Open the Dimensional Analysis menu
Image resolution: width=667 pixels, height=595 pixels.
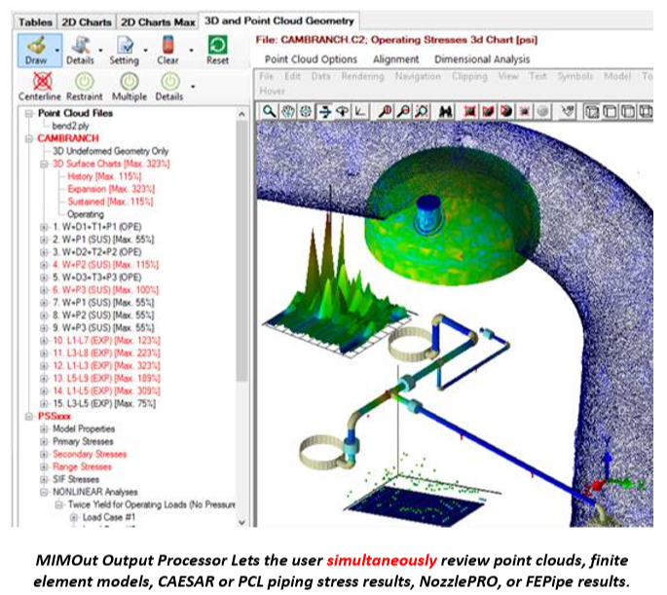point(481,58)
